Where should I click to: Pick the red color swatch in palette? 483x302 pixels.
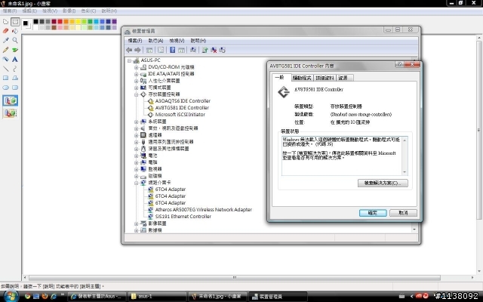60,22
